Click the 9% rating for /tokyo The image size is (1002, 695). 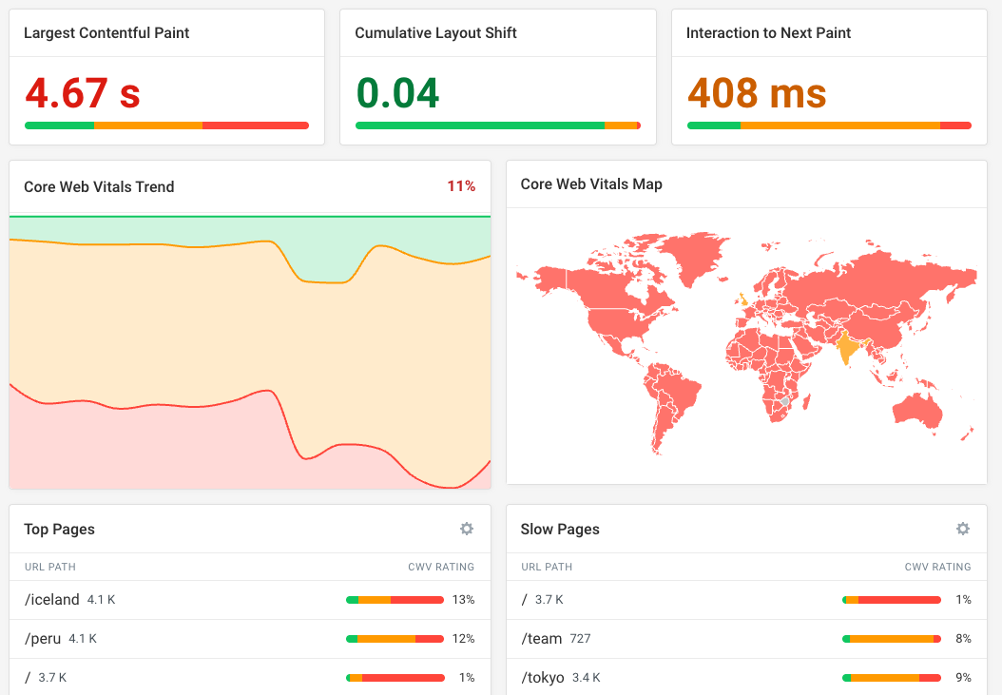964,678
